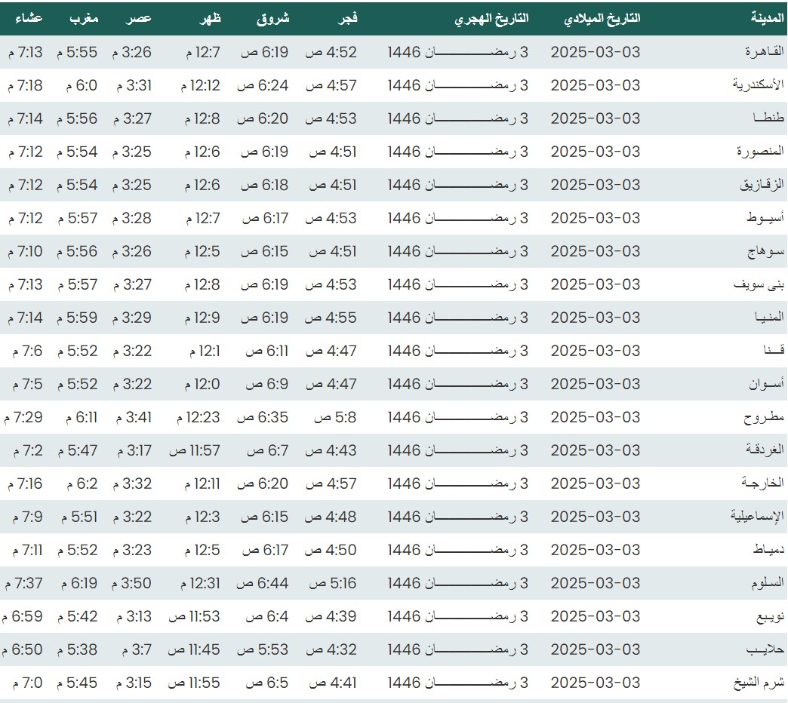Click the عصر column header

pyautogui.click(x=138, y=18)
